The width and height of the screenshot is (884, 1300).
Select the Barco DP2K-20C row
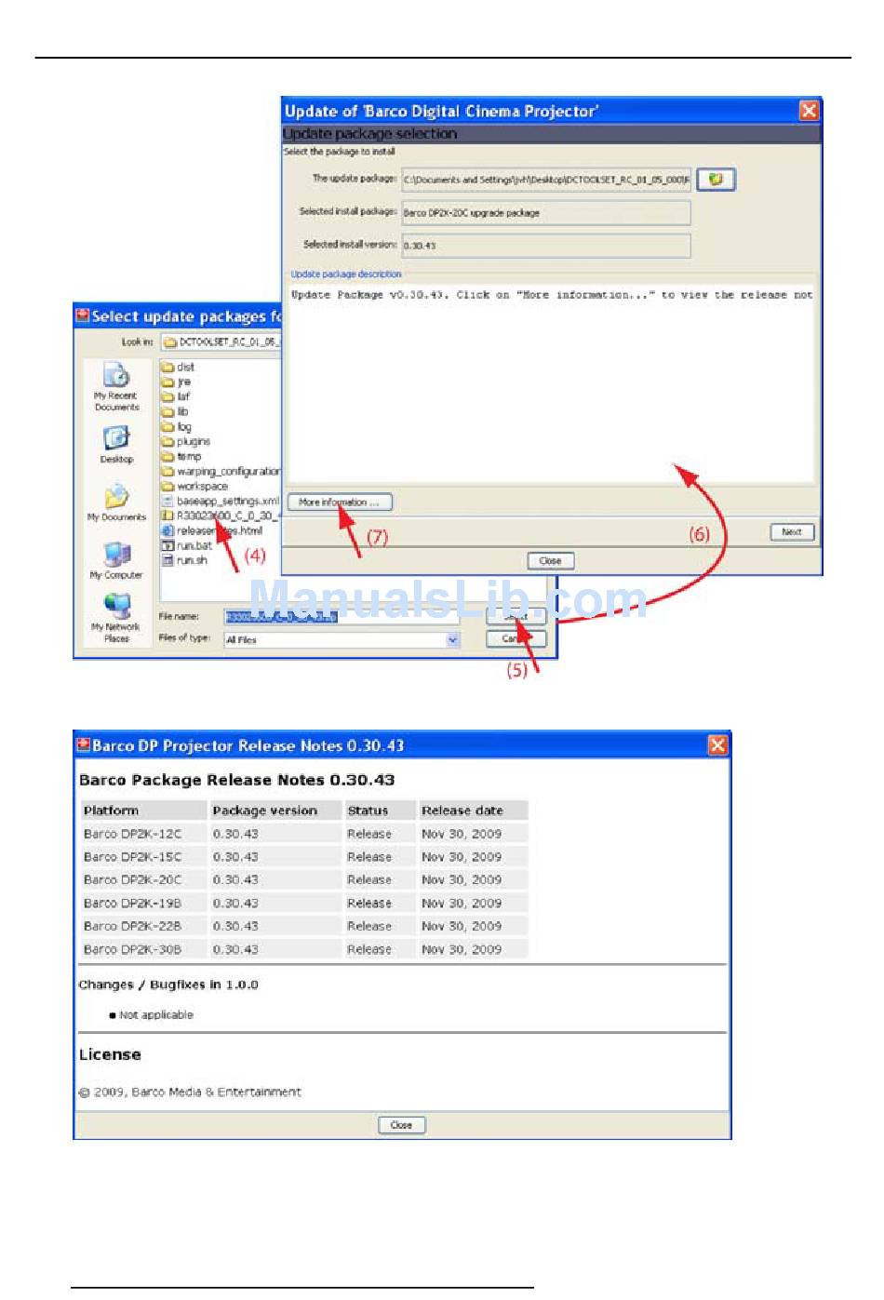coord(304,879)
